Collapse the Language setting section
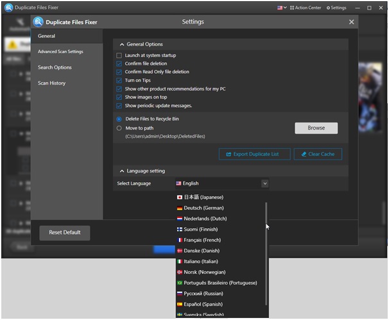This screenshot has height=320, width=389. click(x=121, y=171)
